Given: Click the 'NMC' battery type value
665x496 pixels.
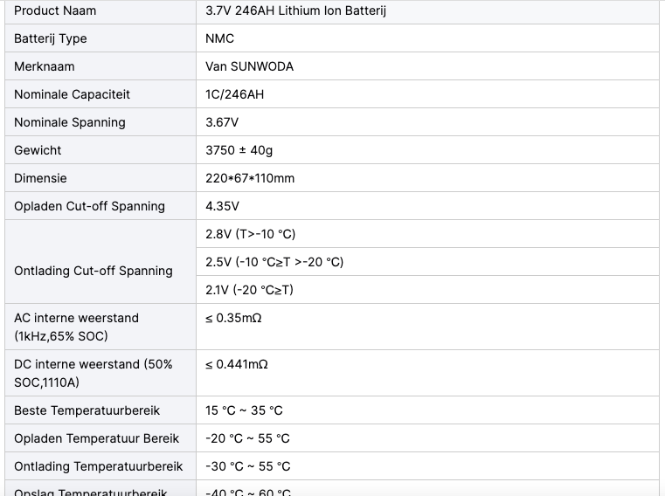Looking at the screenshot, I should 219,38.
